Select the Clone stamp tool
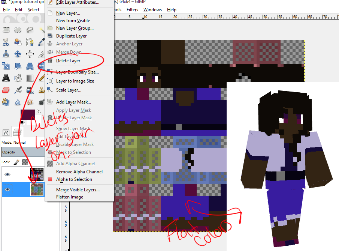This screenshot has width=339, height=251. click(41, 90)
